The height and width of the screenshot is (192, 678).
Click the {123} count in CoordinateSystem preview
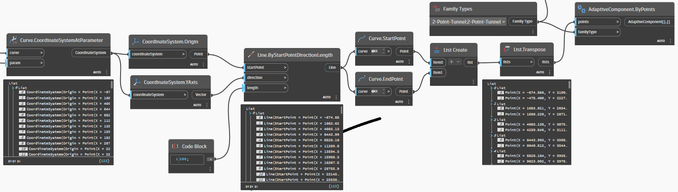(105, 161)
